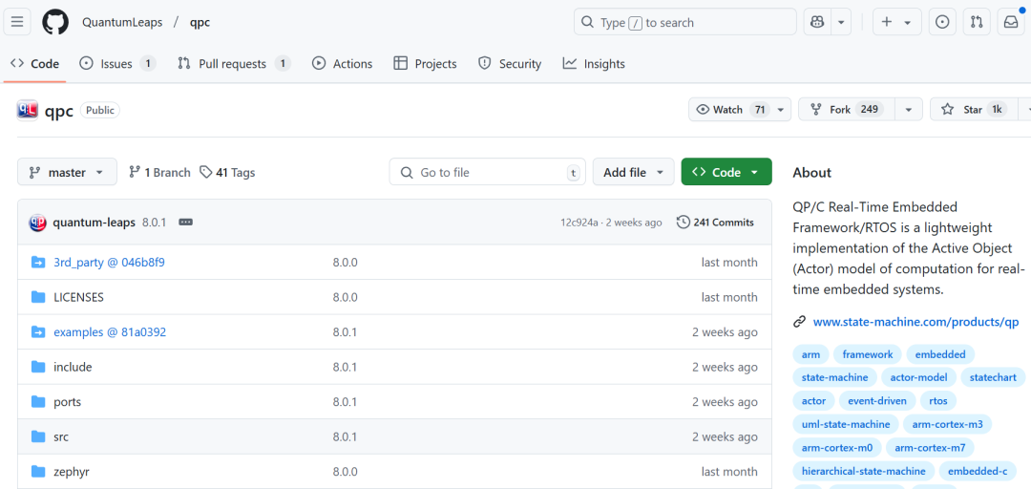Click the zephyr folder icon
Image resolution: width=1031 pixels, height=489 pixels.
coord(38,472)
